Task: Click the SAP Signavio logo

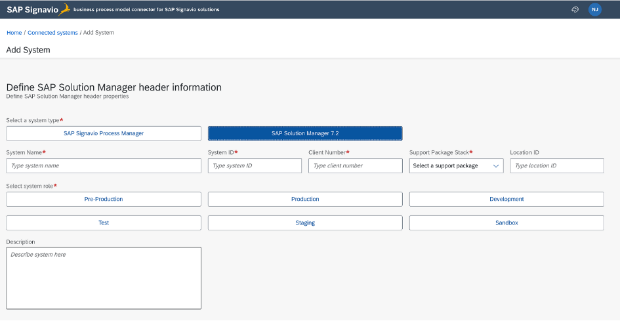Action: pyautogui.click(x=38, y=9)
